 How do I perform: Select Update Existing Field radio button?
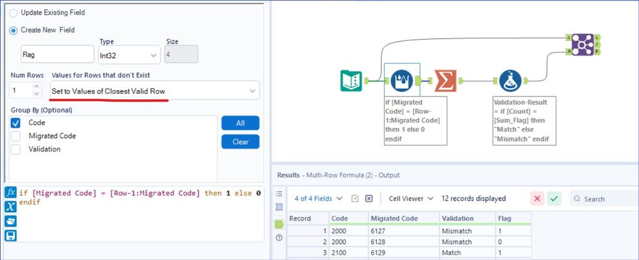point(14,13)
